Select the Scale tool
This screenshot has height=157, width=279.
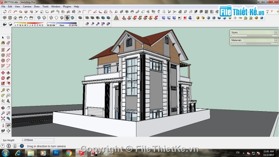(3, 83)
